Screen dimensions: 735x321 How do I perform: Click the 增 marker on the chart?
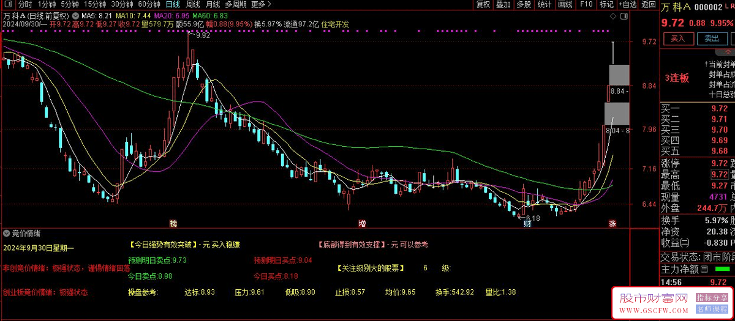tap(362, 223)
